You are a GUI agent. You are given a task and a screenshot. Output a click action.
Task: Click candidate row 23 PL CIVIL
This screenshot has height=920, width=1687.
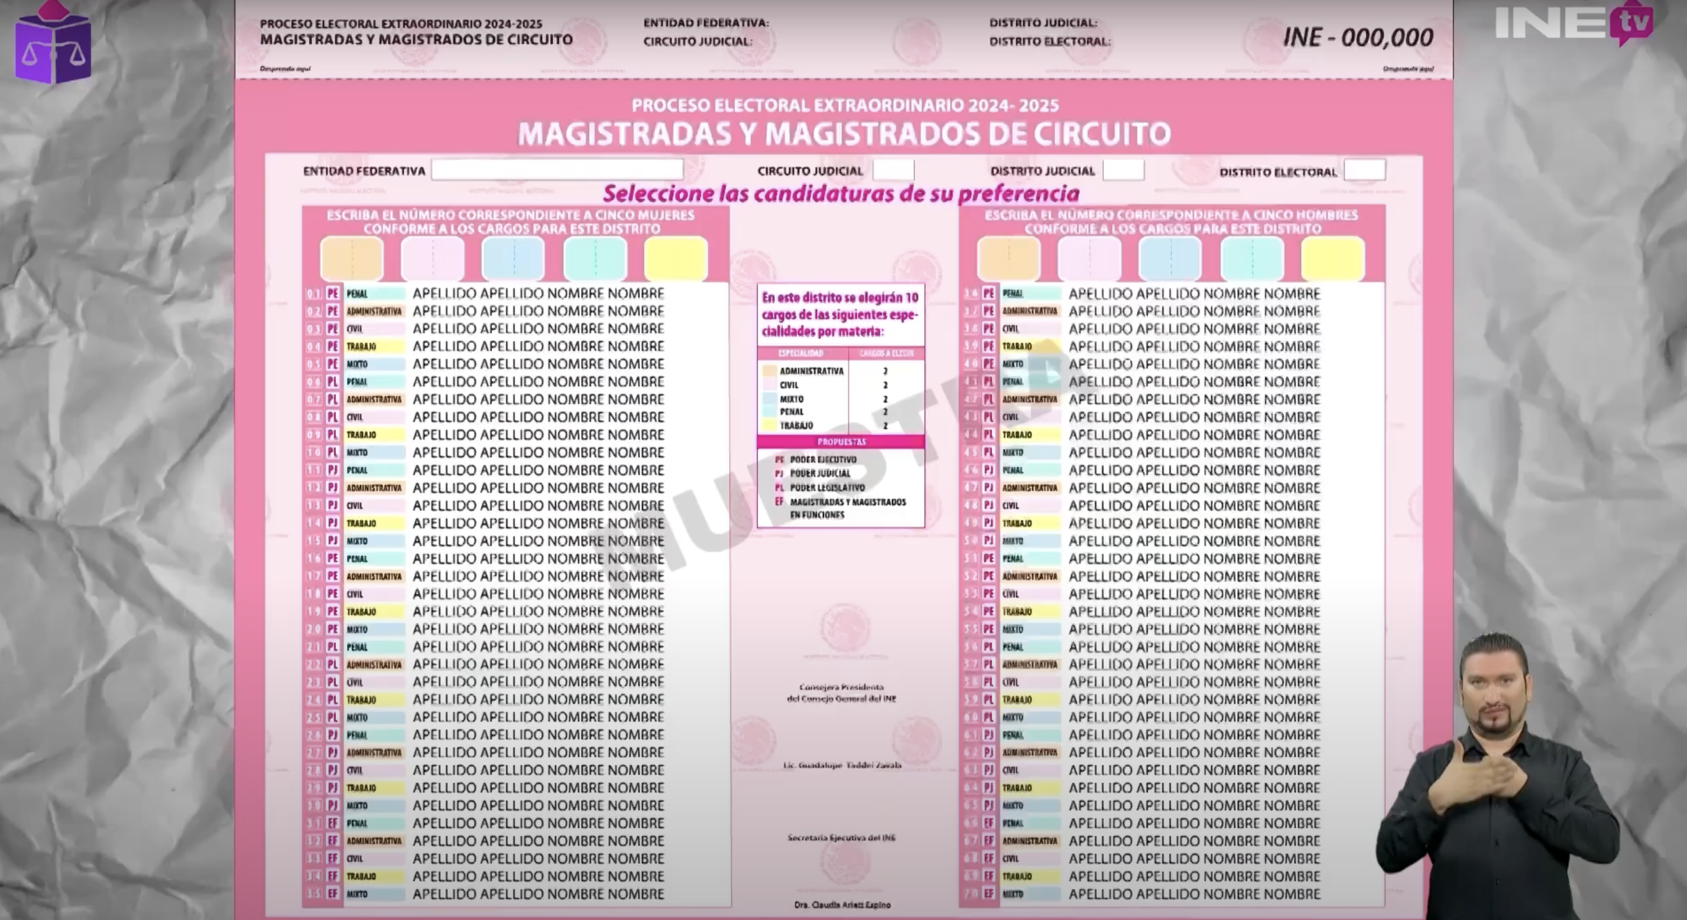click(516, 682)
